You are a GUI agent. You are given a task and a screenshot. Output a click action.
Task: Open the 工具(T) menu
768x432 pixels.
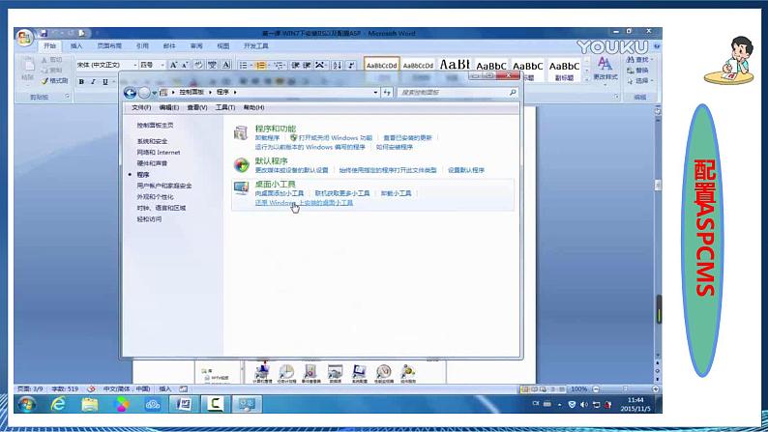(225, 107)
